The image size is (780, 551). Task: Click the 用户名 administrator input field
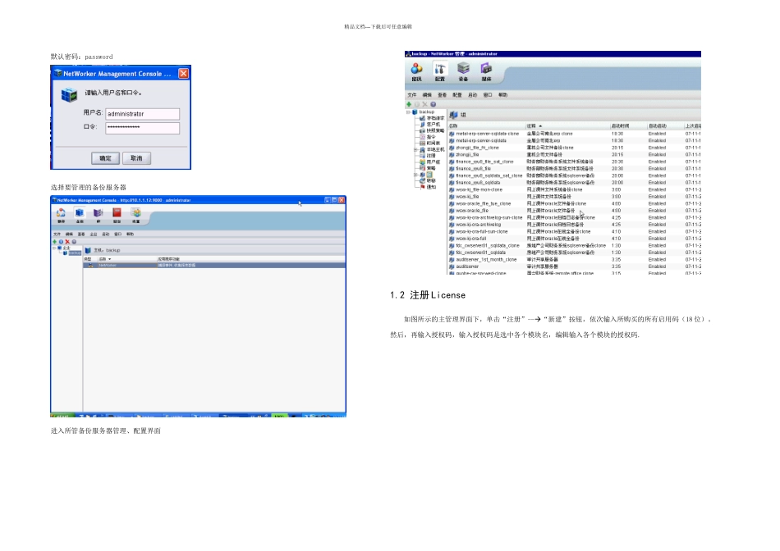(142, 114)
